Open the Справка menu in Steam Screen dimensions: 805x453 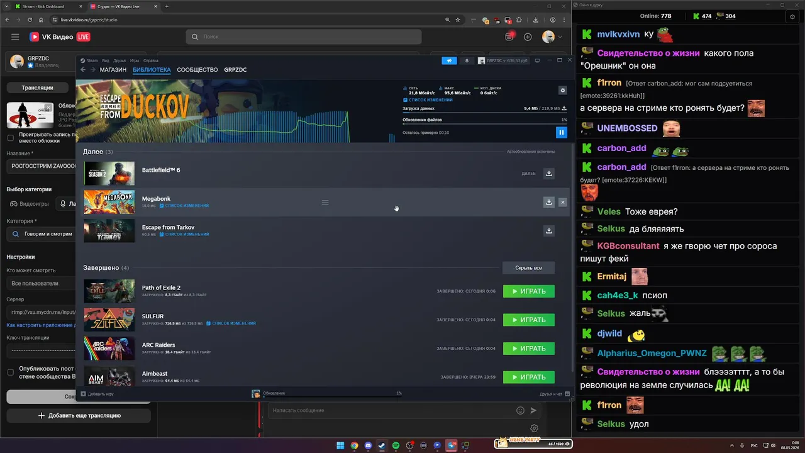pos(151,60)
